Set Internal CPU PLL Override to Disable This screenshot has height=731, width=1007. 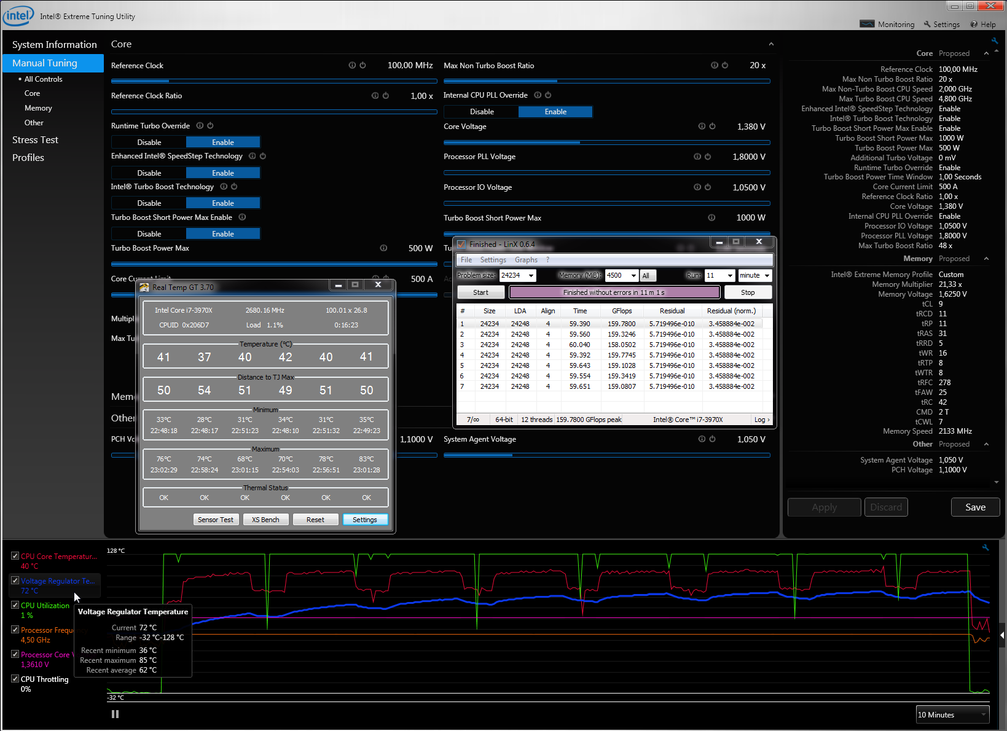[482, 111]
